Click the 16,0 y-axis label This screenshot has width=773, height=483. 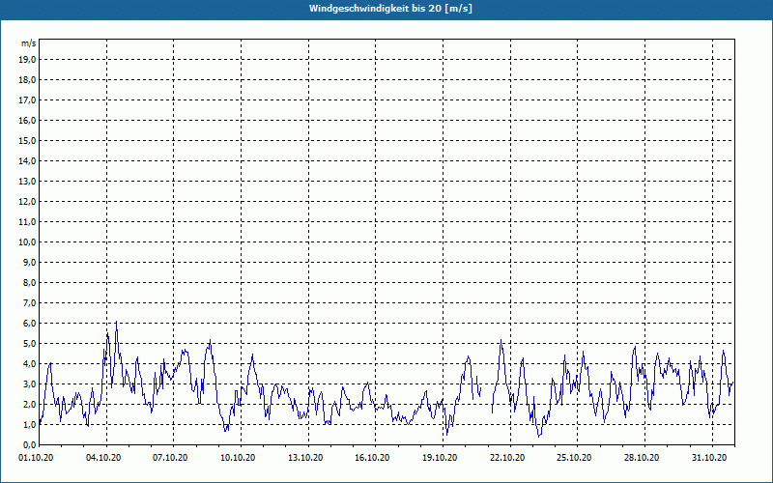[x=27, y=120]
